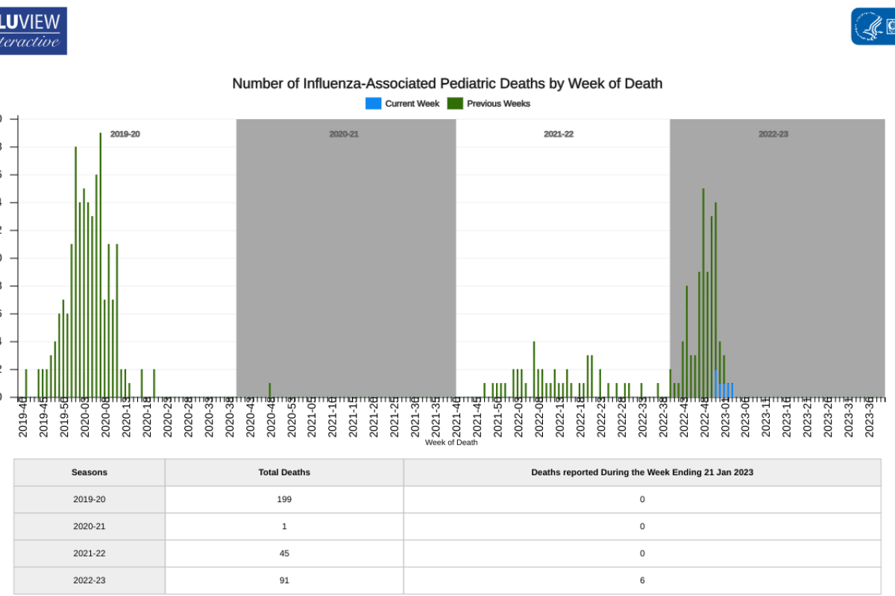Toggle the Current Week legend label
895x596 pixels.
pos(412,104)
